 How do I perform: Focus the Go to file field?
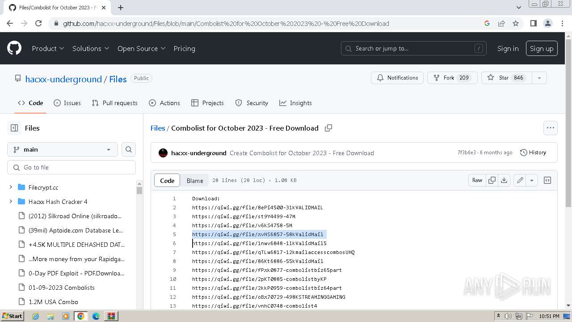coord(71,167)
